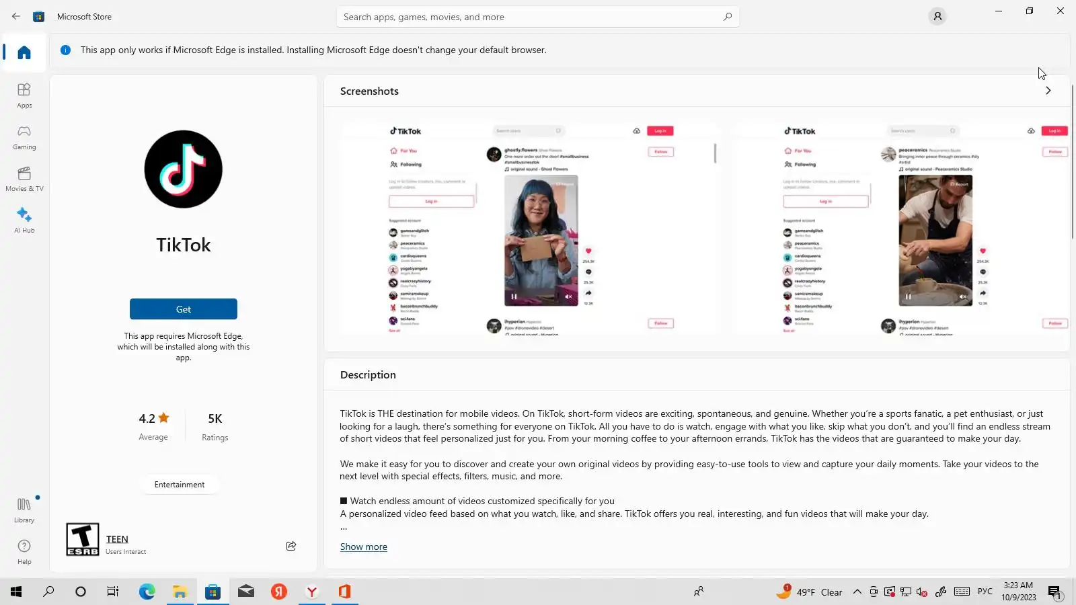Click the "Users Interact" rating descriptor

point(126,552)
